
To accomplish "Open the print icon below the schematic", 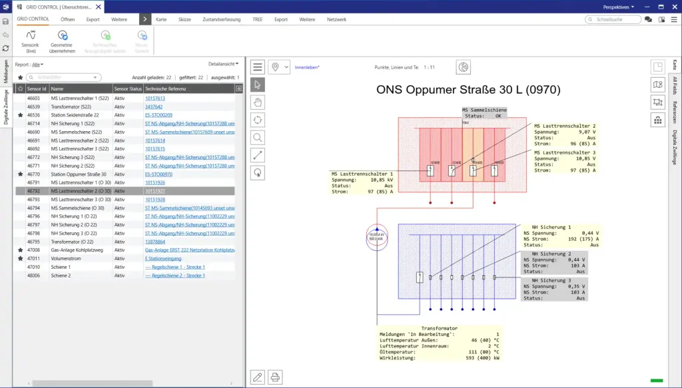I will [274, 377].
